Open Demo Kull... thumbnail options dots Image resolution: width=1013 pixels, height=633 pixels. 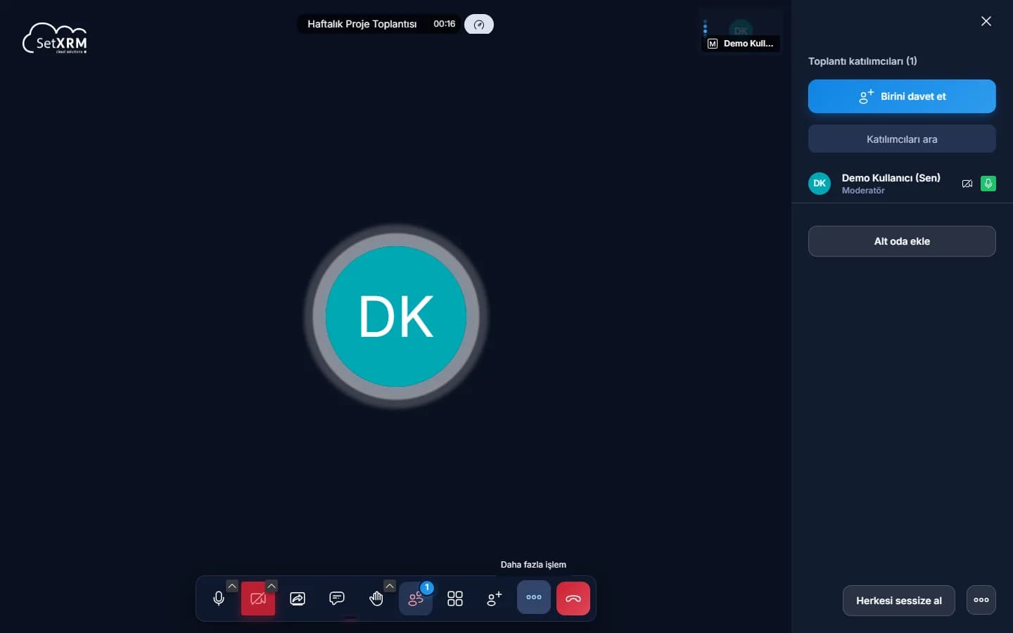tap(705, 27)
